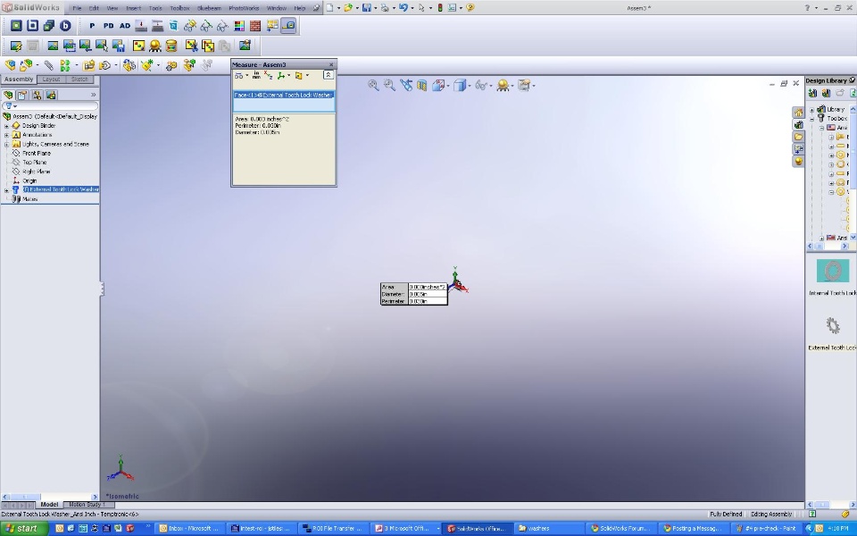This screenshot has width=857, height=536.
Task: Toggle XYZ measurements in Measure dialog
Action: pos(268,75)
